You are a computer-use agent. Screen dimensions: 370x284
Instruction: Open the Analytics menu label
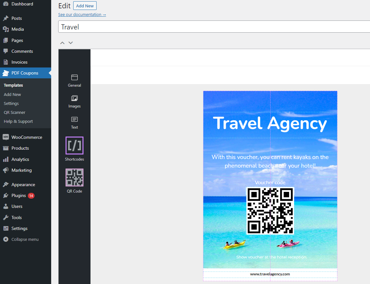point(20,159)
